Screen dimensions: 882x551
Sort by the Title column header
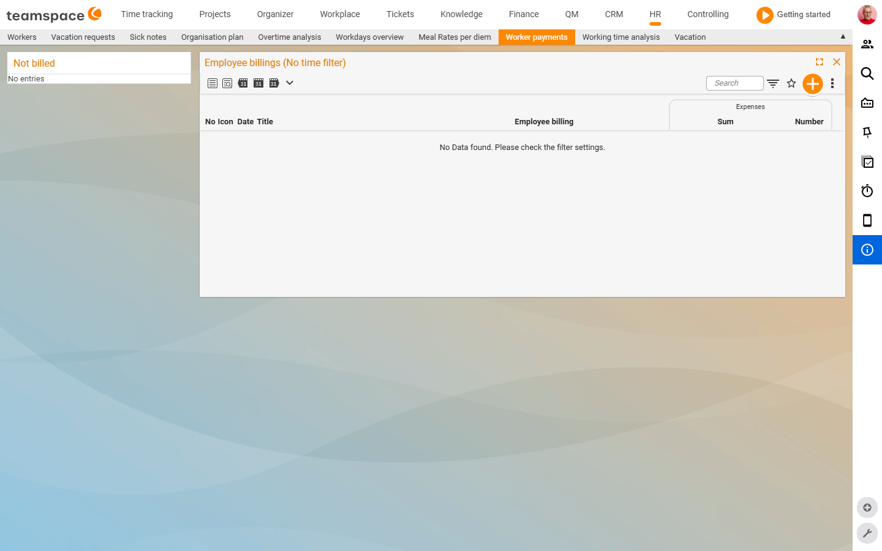[265, 121]
